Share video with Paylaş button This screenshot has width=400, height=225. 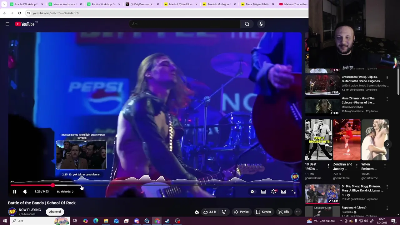(x=241, y=212)
